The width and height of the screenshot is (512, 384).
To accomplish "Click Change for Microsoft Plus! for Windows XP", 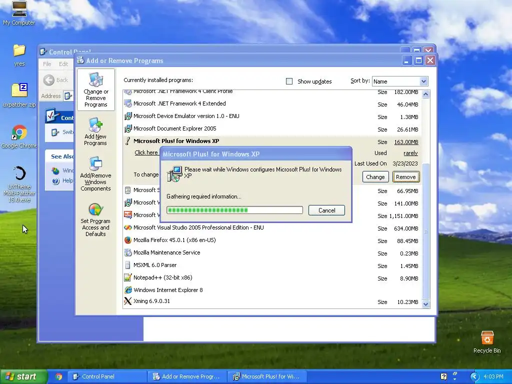I will click(375, 177).
